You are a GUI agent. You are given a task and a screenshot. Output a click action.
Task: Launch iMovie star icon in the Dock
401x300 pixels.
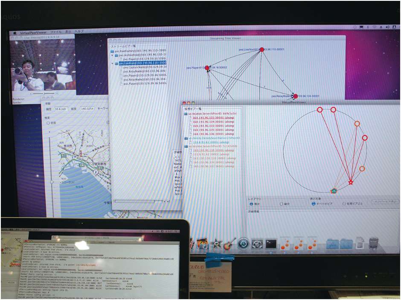tap(216, 244)
